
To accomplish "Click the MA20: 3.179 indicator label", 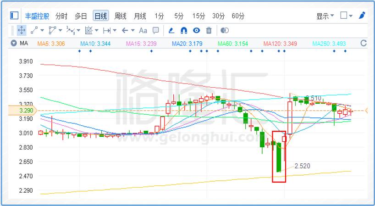I will 187,44.
